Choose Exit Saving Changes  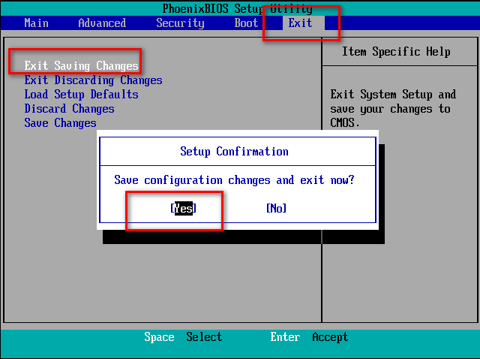pyautogui.click(x=82, y=66)
